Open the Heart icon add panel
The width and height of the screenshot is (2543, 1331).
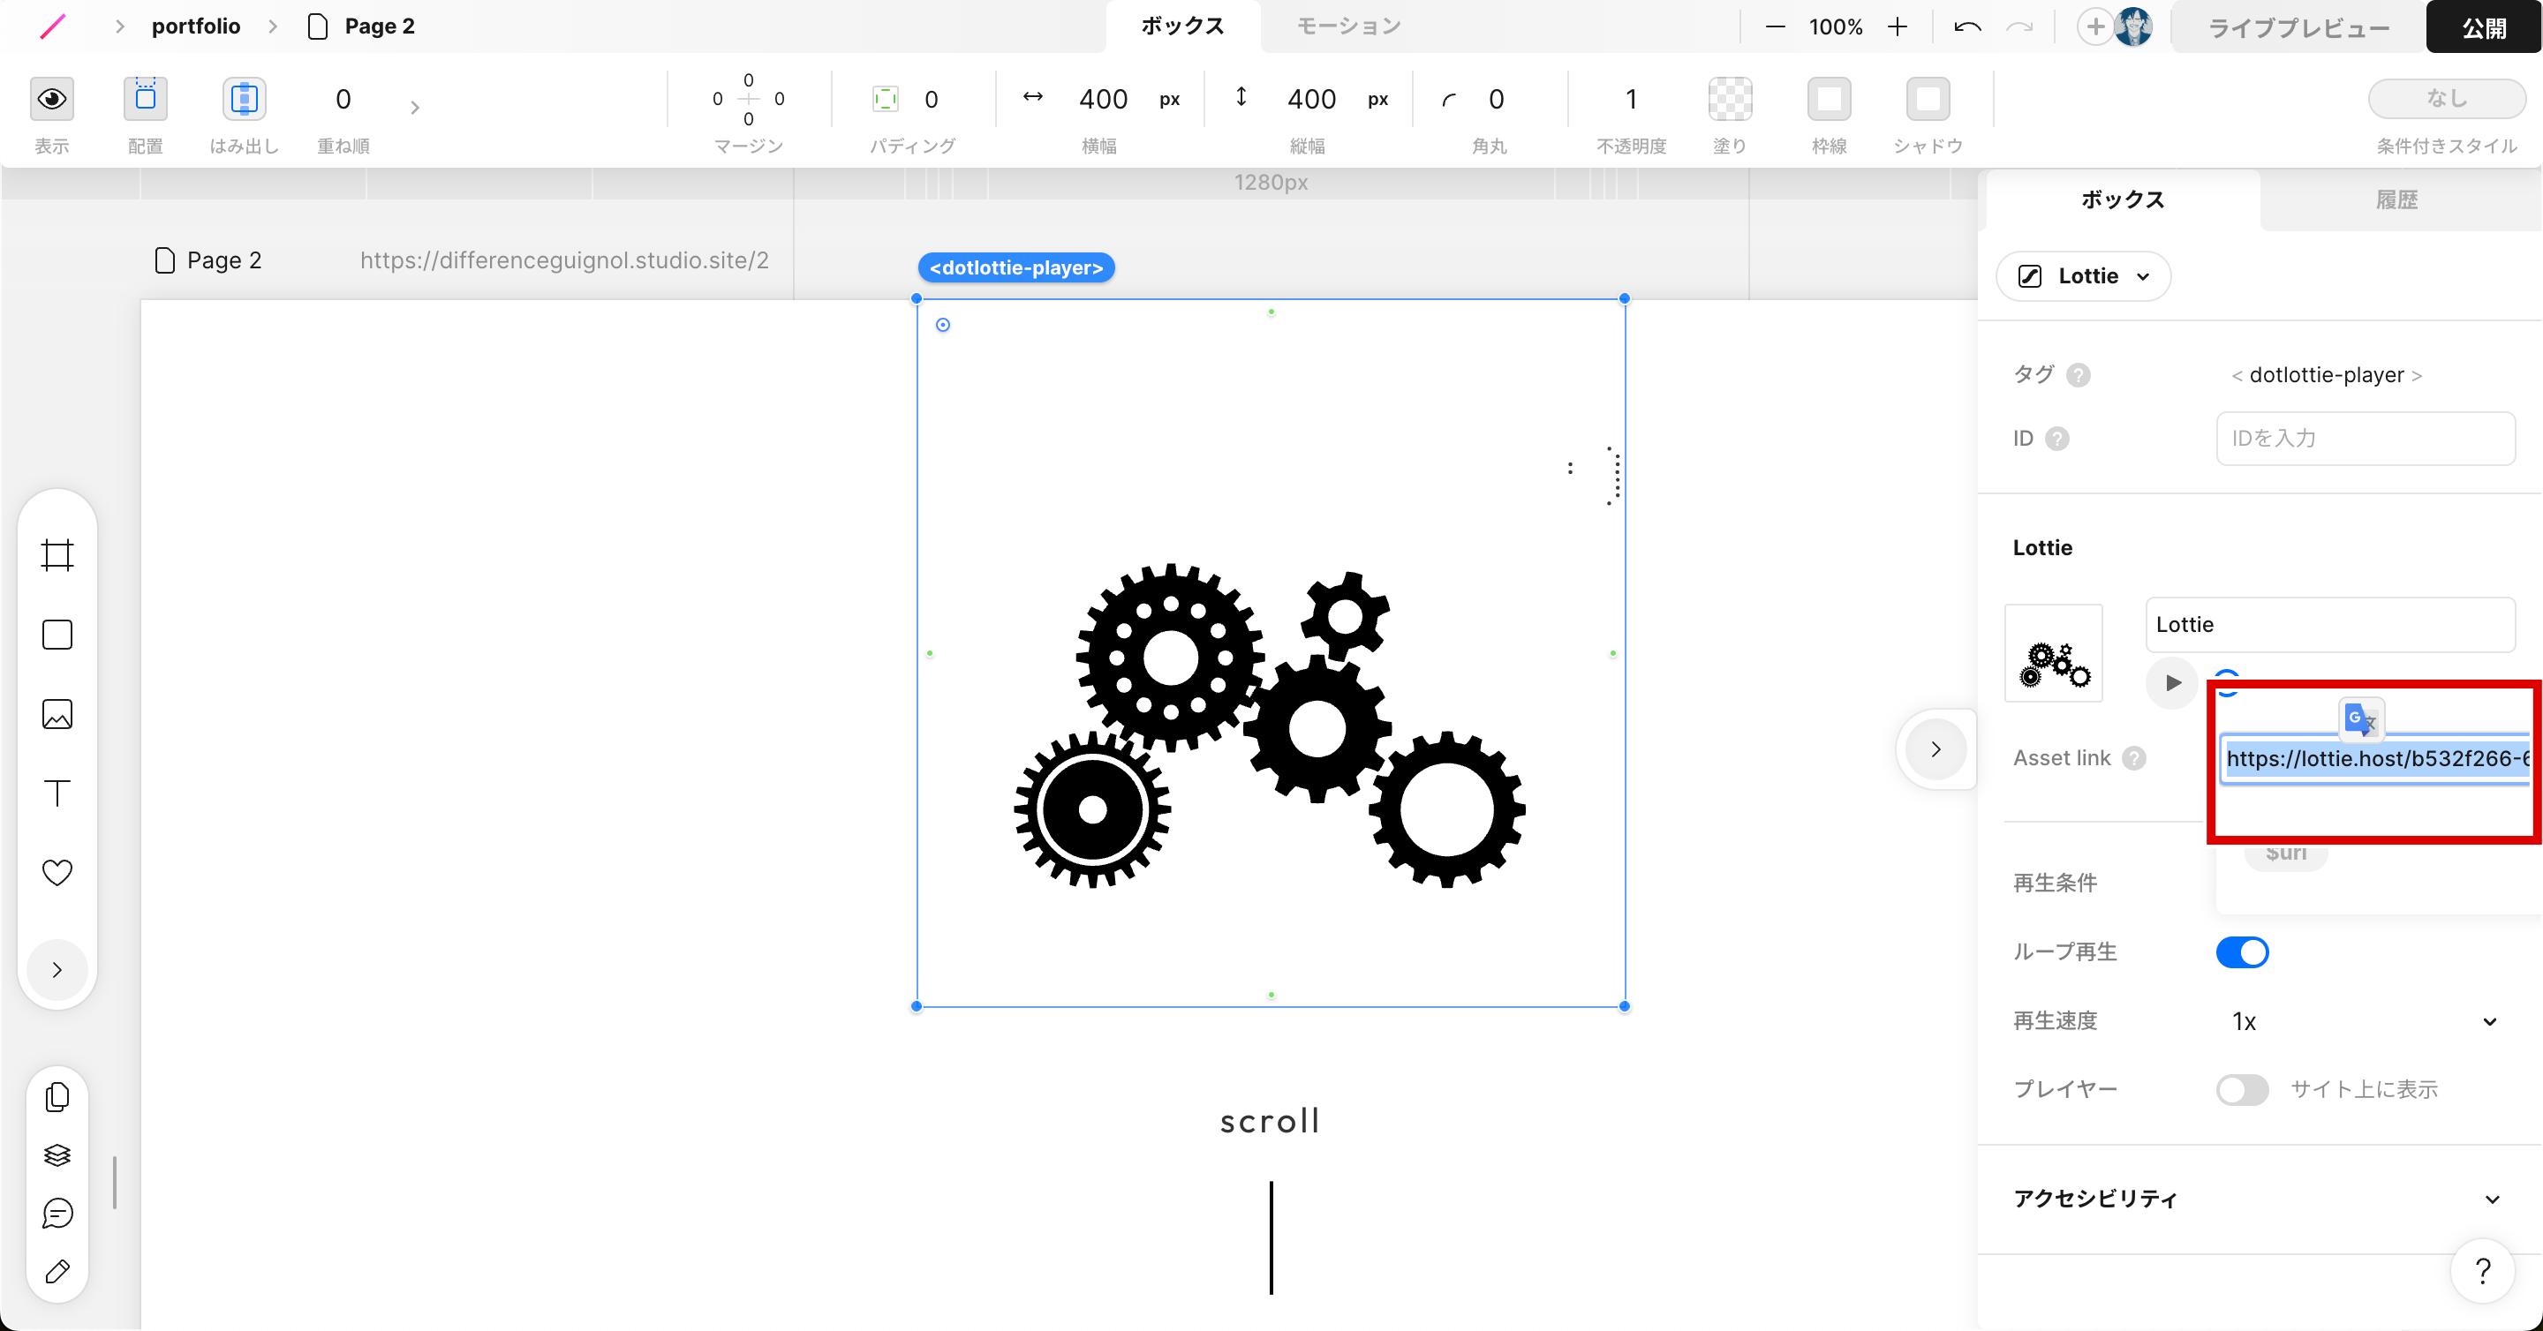[x=57, y=872]
